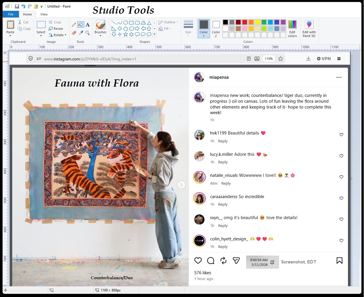Screen dimensions: 364x297
Task: Click Reply under lucy.k.miller comment
Action: point(223,162)
